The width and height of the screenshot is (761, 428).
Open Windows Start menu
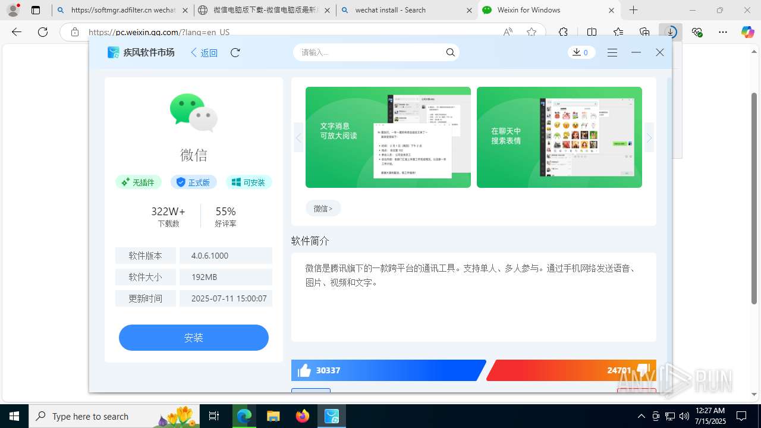[14, 416]
